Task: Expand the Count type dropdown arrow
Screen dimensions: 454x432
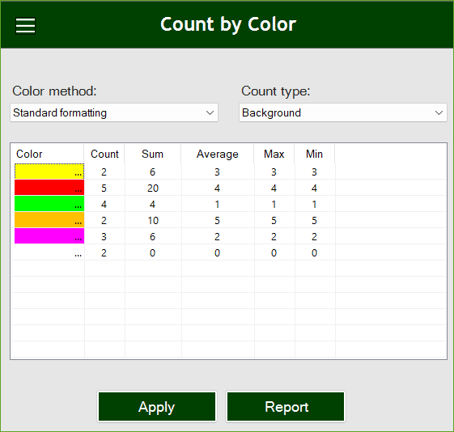Action: point(439,112)
